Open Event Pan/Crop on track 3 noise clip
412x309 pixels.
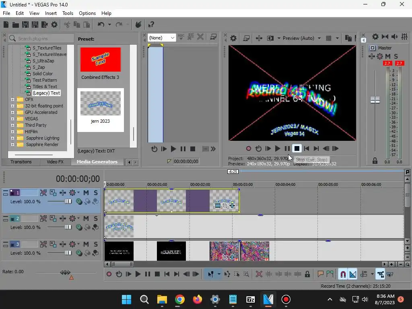tap(225, 257)
